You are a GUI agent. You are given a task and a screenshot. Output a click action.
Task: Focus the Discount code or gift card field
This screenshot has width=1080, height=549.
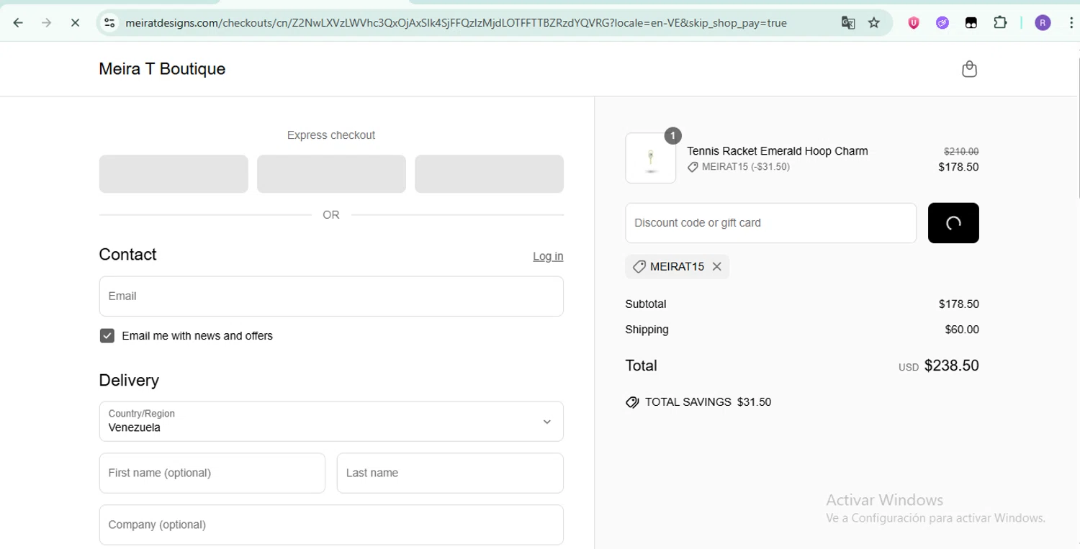(771, 223)
